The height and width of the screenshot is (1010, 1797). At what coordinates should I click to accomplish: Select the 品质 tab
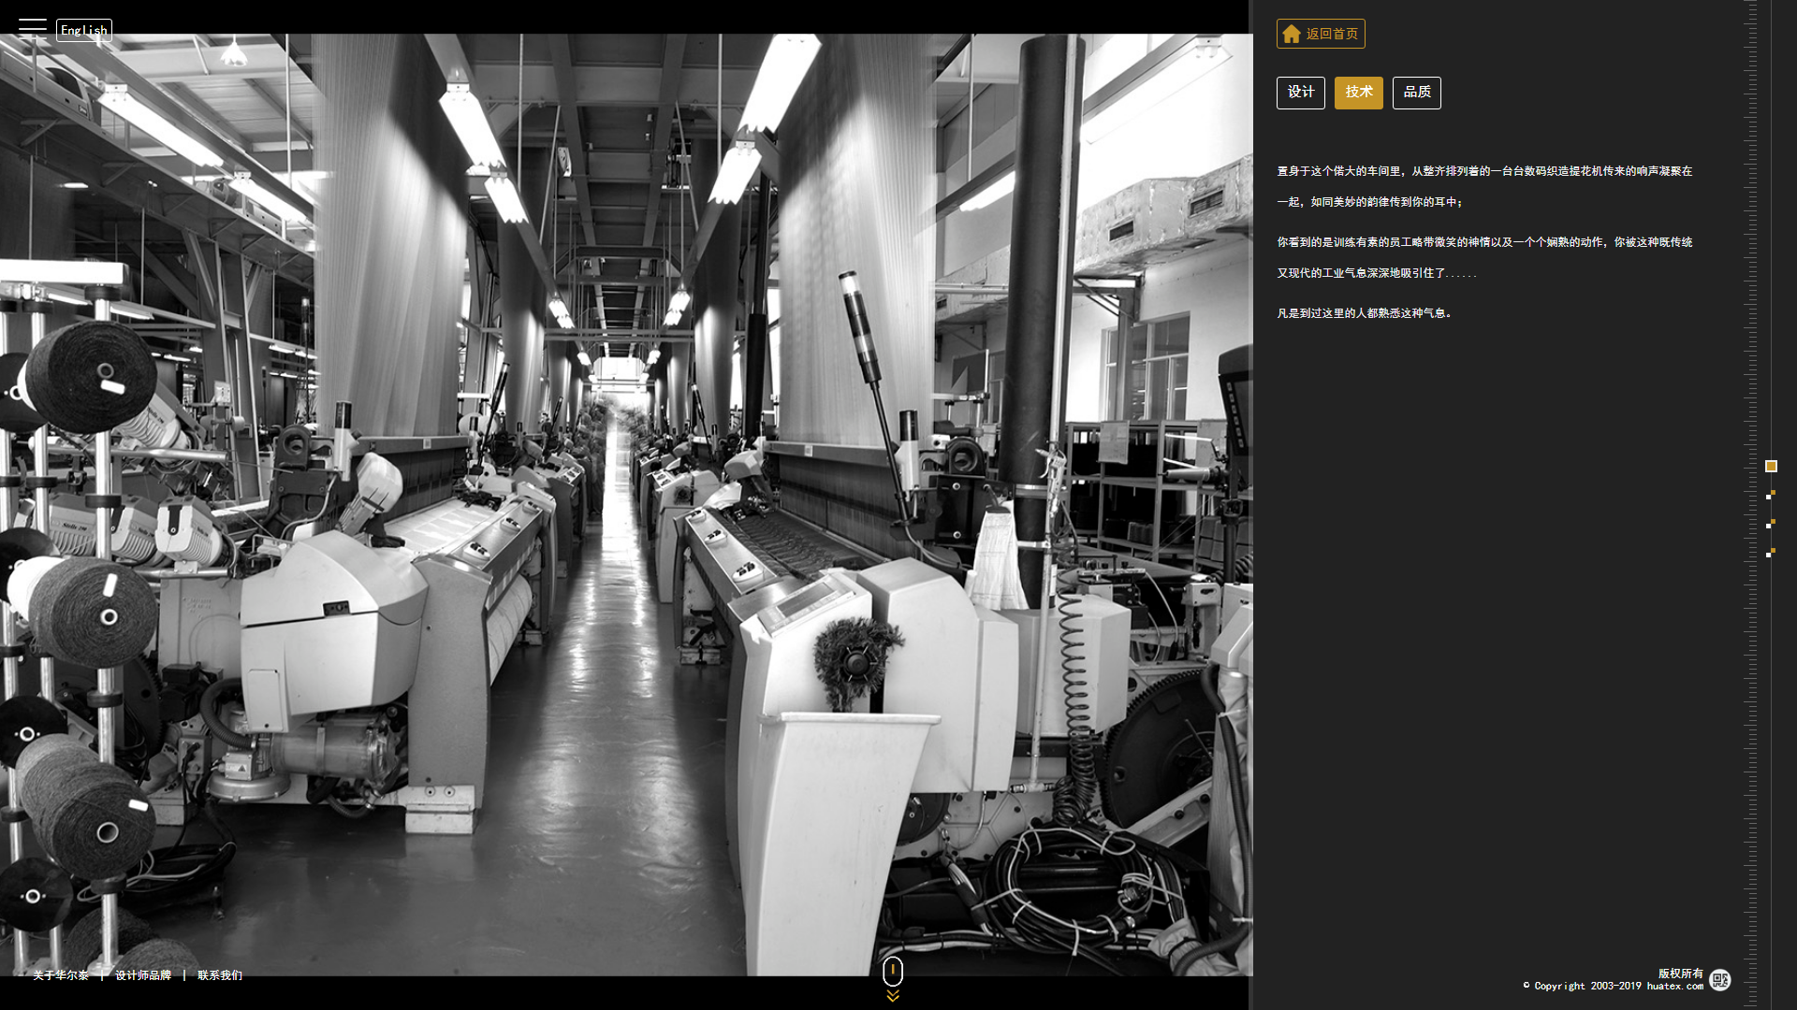(x=1417, y=93)
